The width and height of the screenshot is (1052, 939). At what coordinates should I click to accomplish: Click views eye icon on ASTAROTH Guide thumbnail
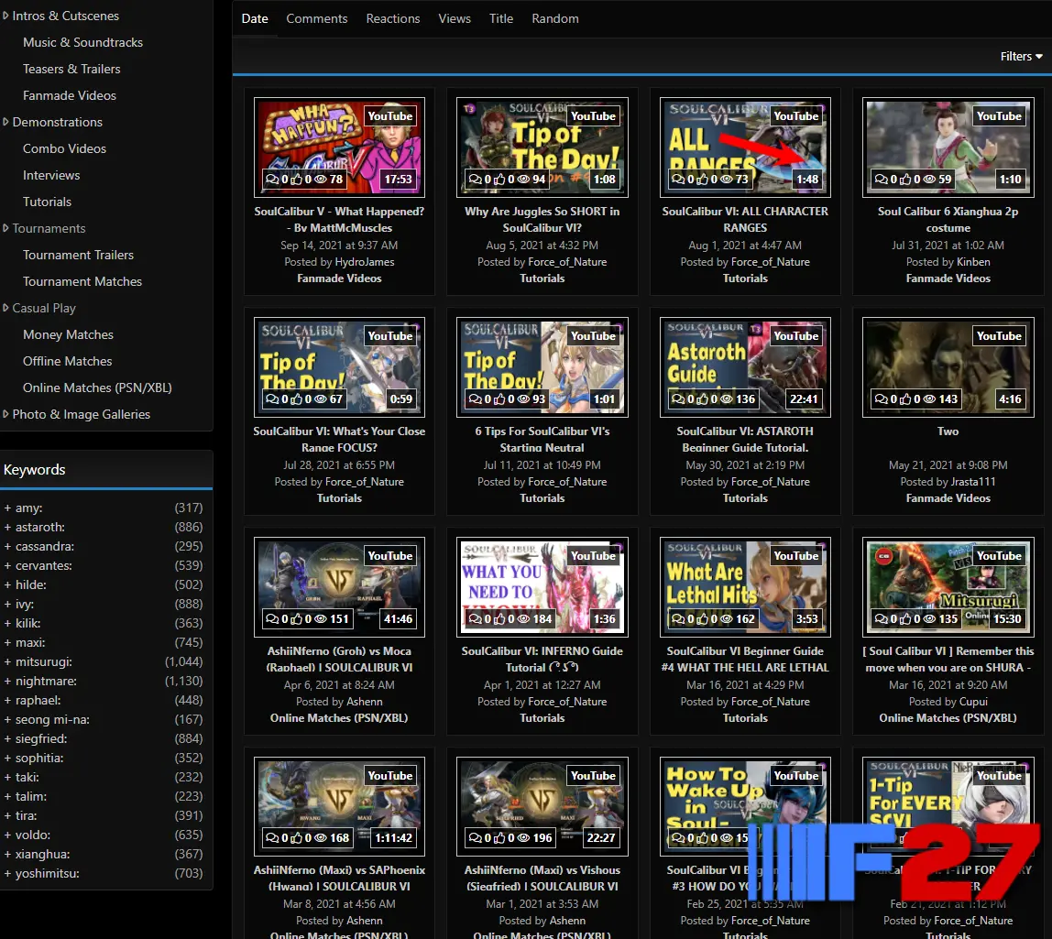[x=727, y=399]
